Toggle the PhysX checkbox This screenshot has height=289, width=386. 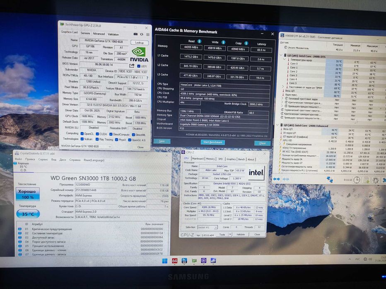116,140
